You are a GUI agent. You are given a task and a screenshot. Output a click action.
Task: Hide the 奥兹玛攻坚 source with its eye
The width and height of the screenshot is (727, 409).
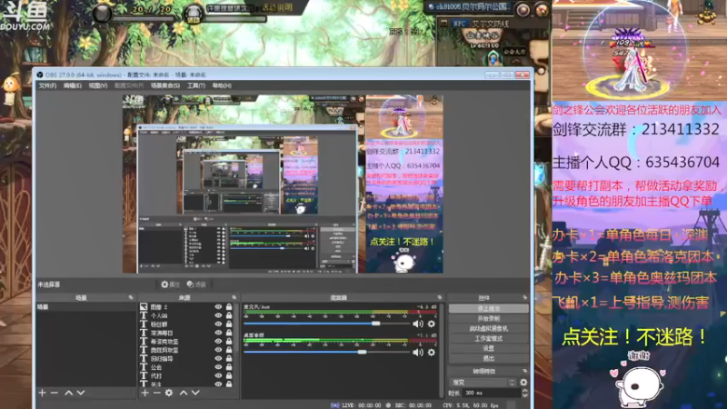218,350
